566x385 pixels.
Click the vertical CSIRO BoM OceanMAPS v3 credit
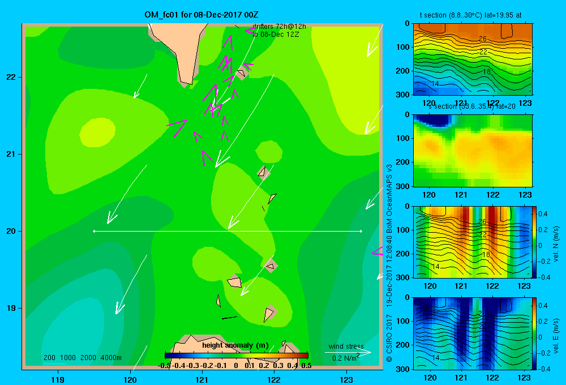tap(389, 263)
